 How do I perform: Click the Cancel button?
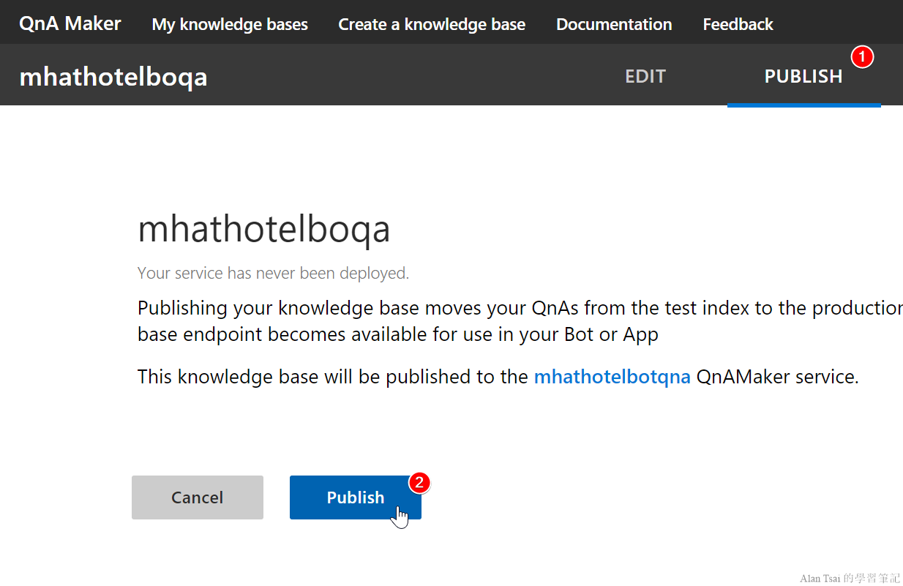point(198,497)
